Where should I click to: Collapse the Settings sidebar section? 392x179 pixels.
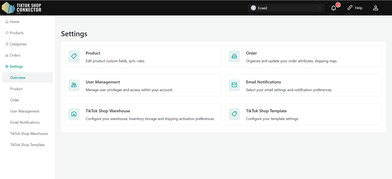click(x=16, y=67)
